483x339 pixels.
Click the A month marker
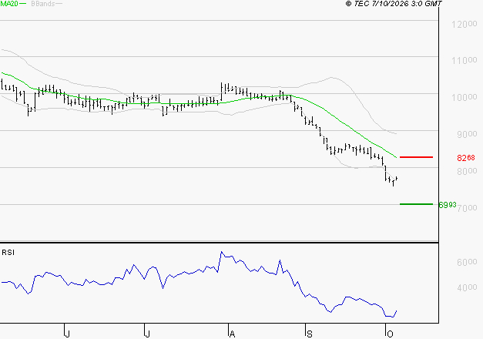click(233, 334)
